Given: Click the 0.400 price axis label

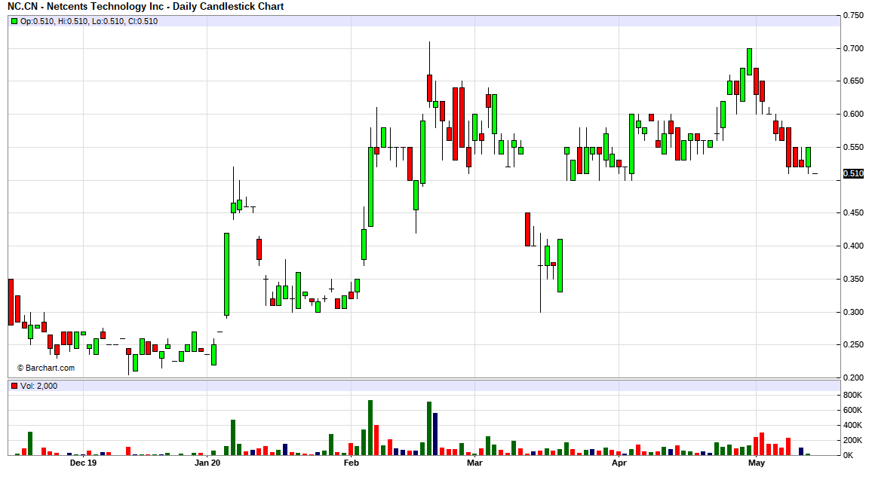Looking at the screenshot, I should point(854,246).
